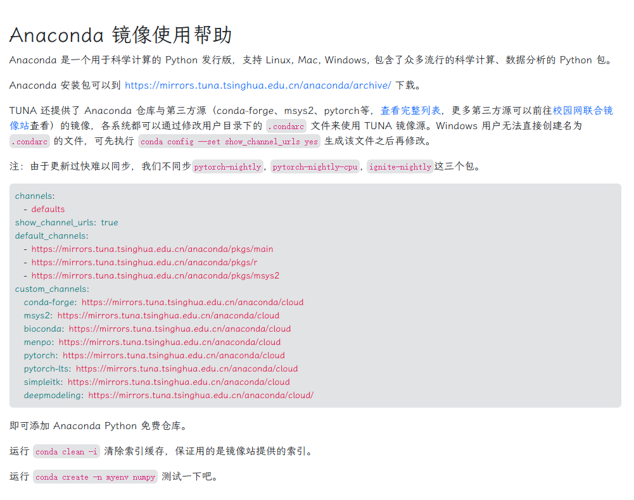Image resolution: width=634 pixels, height=500 pixels.
Task: Click the conda-forge custom channel URL
Action: (193, 303)
